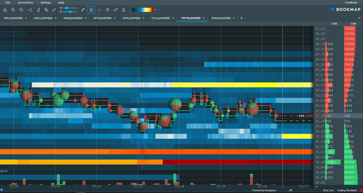The width and height of the screenshot is (363, 193).
Task: Open the Connections menu
Action: 25,3
